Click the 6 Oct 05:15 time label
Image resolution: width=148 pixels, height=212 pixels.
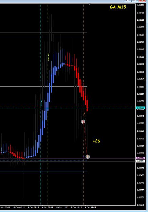(19, 207)
